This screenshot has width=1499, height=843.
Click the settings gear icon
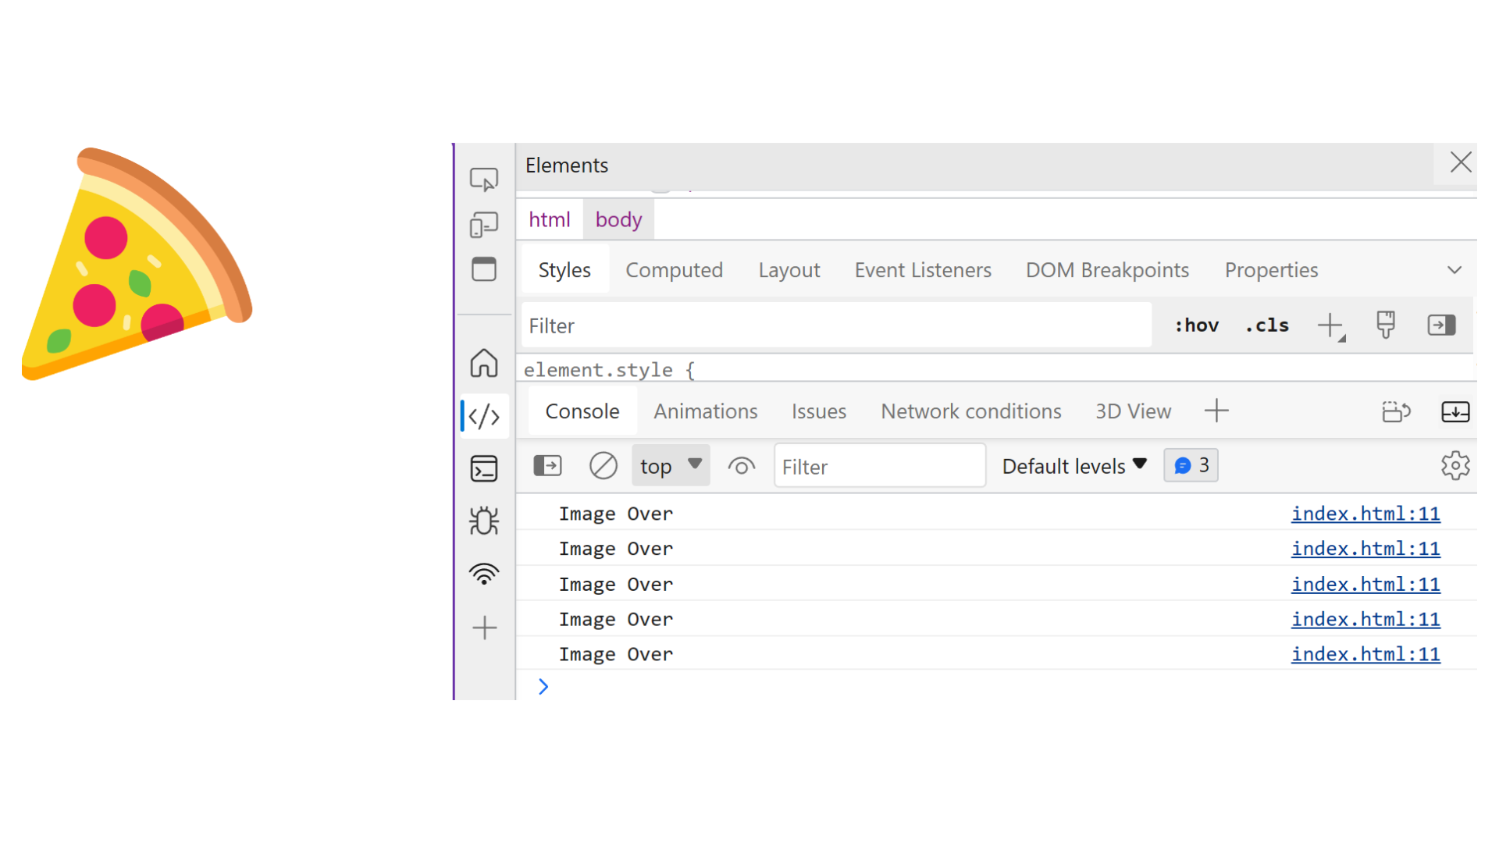coord(1456,465)
